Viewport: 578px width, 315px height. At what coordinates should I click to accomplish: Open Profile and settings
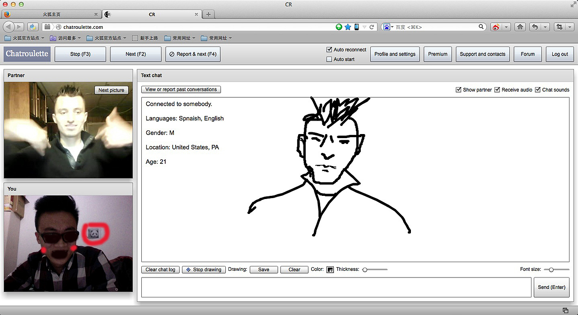395,54
